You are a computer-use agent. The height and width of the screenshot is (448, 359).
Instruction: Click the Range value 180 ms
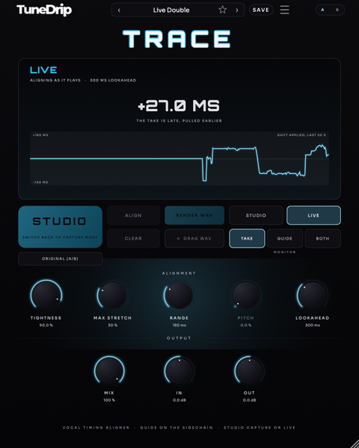[x=179, y=325]
